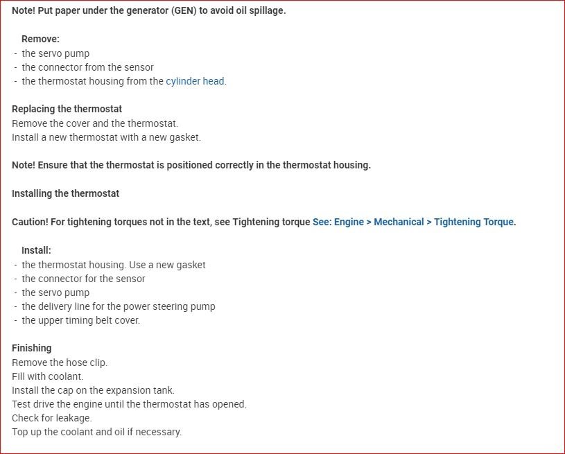Click the Install list heading
Image resolution: width=565 pixels, height=454 pixels.
[x=36, y=250]
